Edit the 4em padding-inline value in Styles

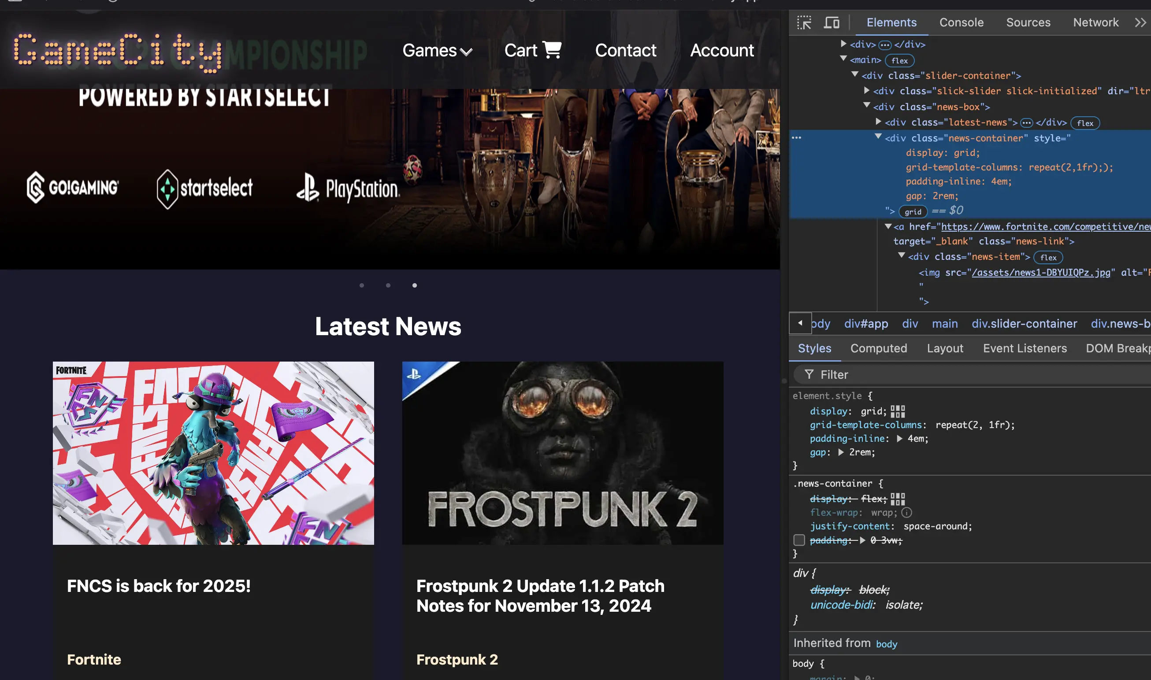(x=916, y=439)
